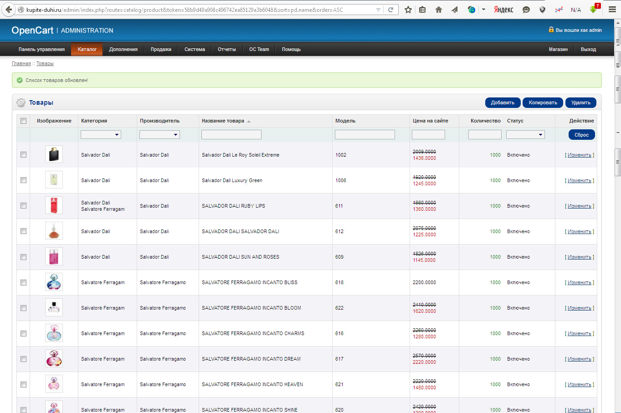Viewport: 621px width, 413px height.
Task: Click the shield extension icon
Action: tap(542, 10)
